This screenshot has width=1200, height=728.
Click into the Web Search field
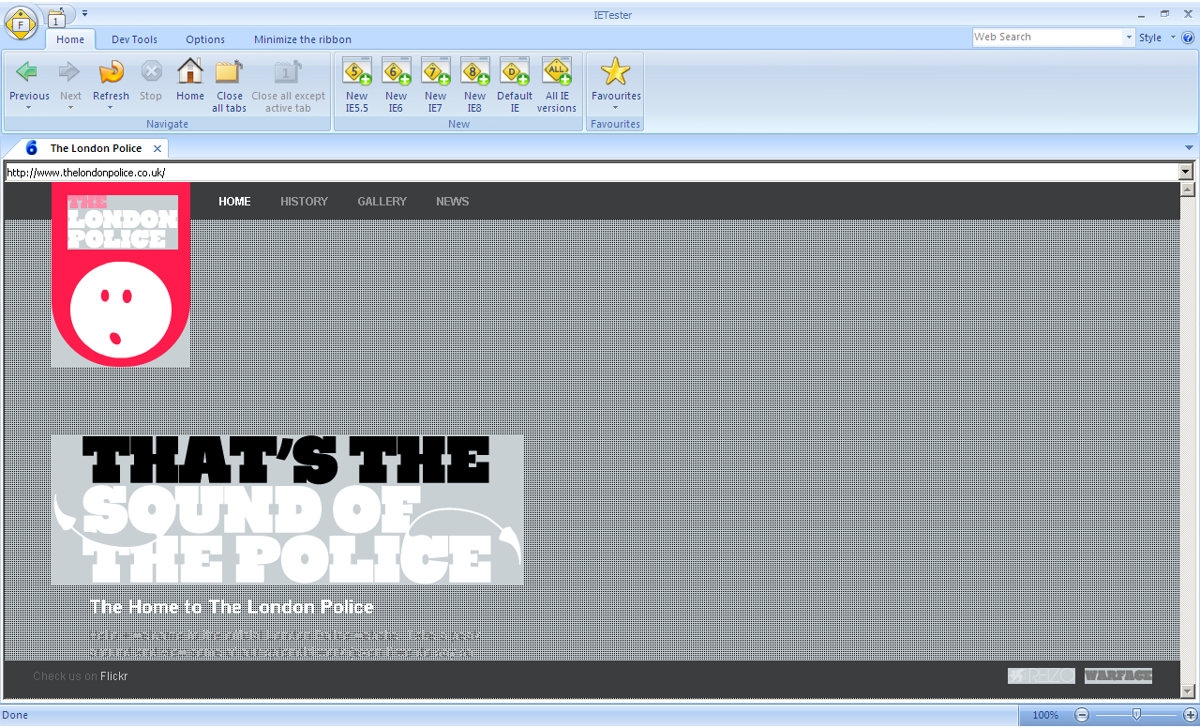coord(1047,38)
